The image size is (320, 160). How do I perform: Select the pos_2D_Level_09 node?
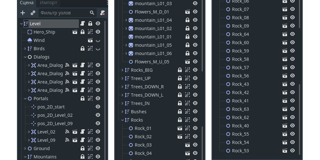pos(55,124)
